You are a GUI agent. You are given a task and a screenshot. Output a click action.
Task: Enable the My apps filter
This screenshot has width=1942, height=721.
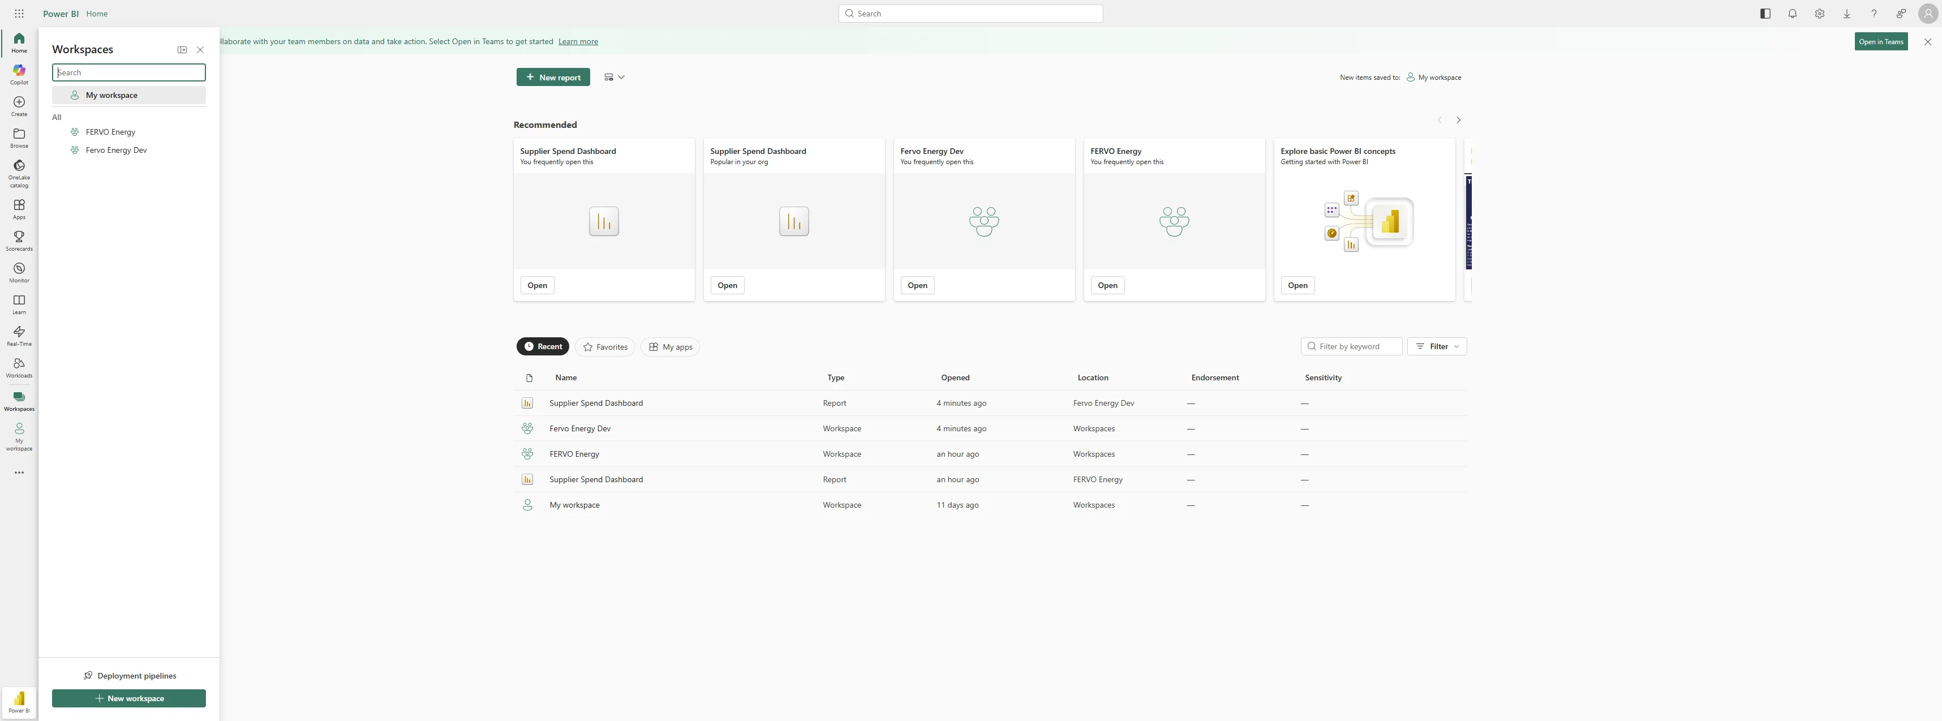tap(669, 347)
